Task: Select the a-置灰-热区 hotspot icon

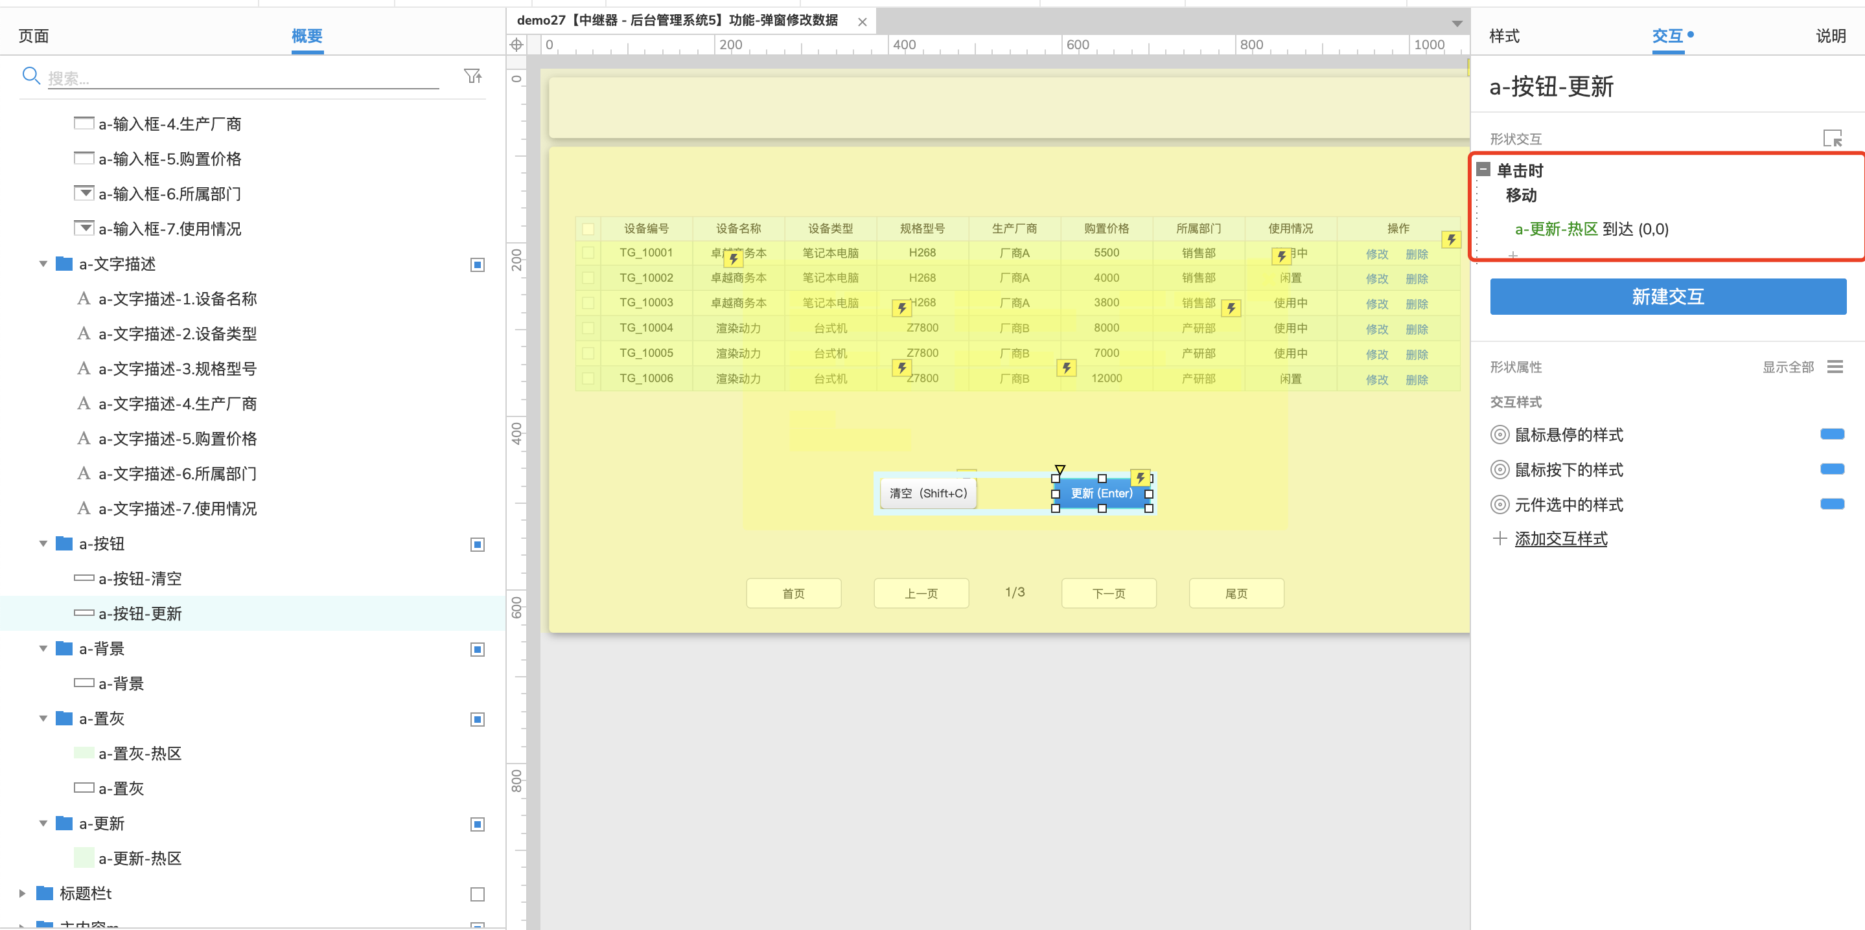Action: coord(84,753)
